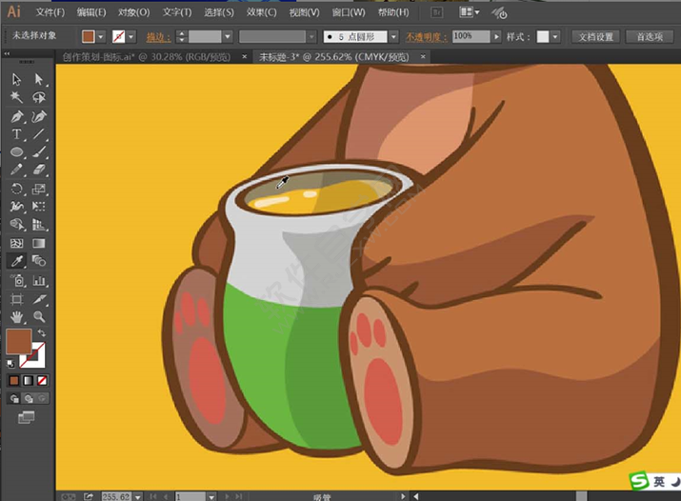Select the Direct Selection tool
Screen dimensions: 681x501
[39, 80]
